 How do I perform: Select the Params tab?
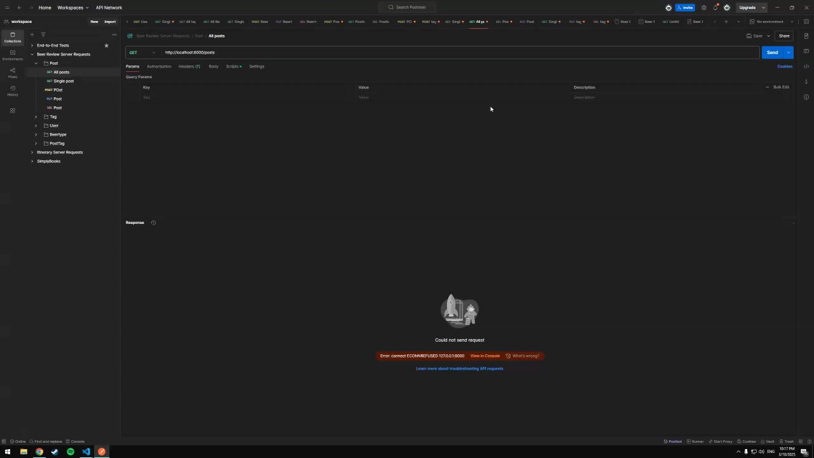[132, 66]
